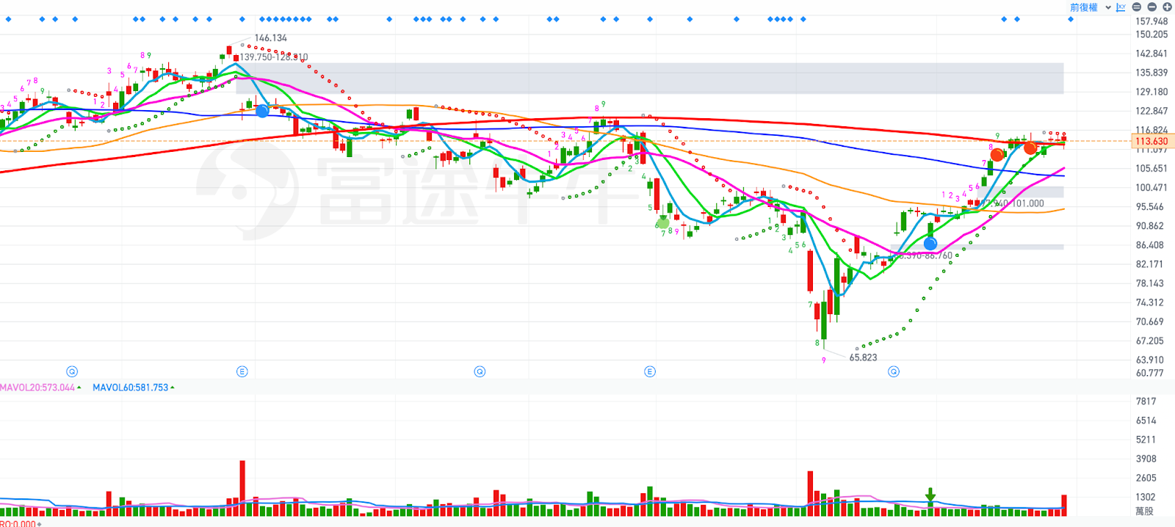Click the faded green signal dot on the candles
The image size is (1175, 527).
click(x=662, y=222)
